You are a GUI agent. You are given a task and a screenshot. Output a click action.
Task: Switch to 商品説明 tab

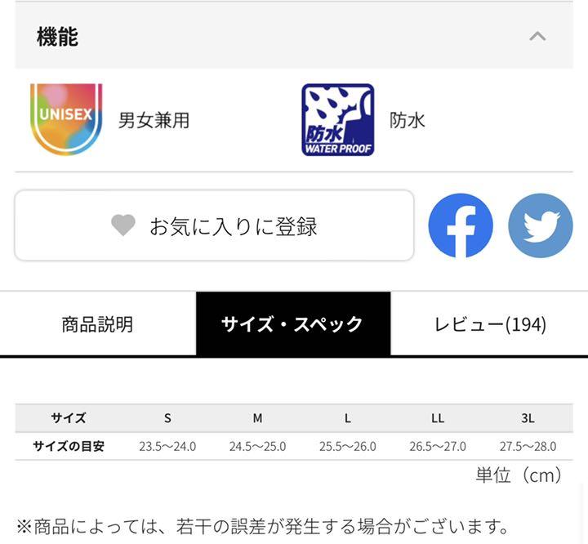98,324
